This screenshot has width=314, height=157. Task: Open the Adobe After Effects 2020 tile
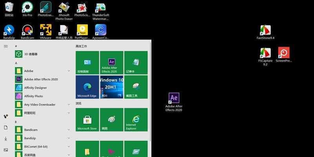click(x=111, y=63)
